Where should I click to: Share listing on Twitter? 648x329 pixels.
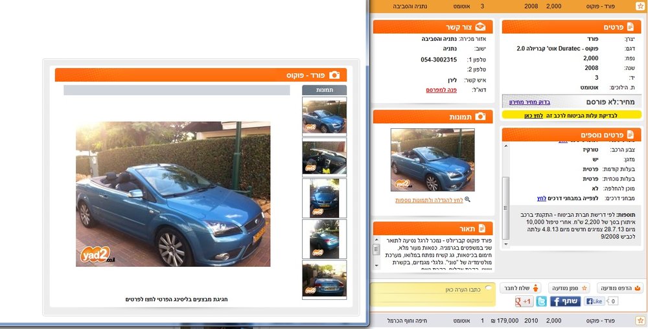541,301
